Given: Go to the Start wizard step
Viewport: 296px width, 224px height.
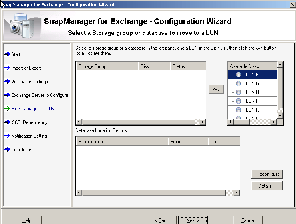Looking at the screenshot, I should pos(16,54).
